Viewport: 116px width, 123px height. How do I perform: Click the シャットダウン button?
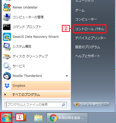click(x=88, y=105)
